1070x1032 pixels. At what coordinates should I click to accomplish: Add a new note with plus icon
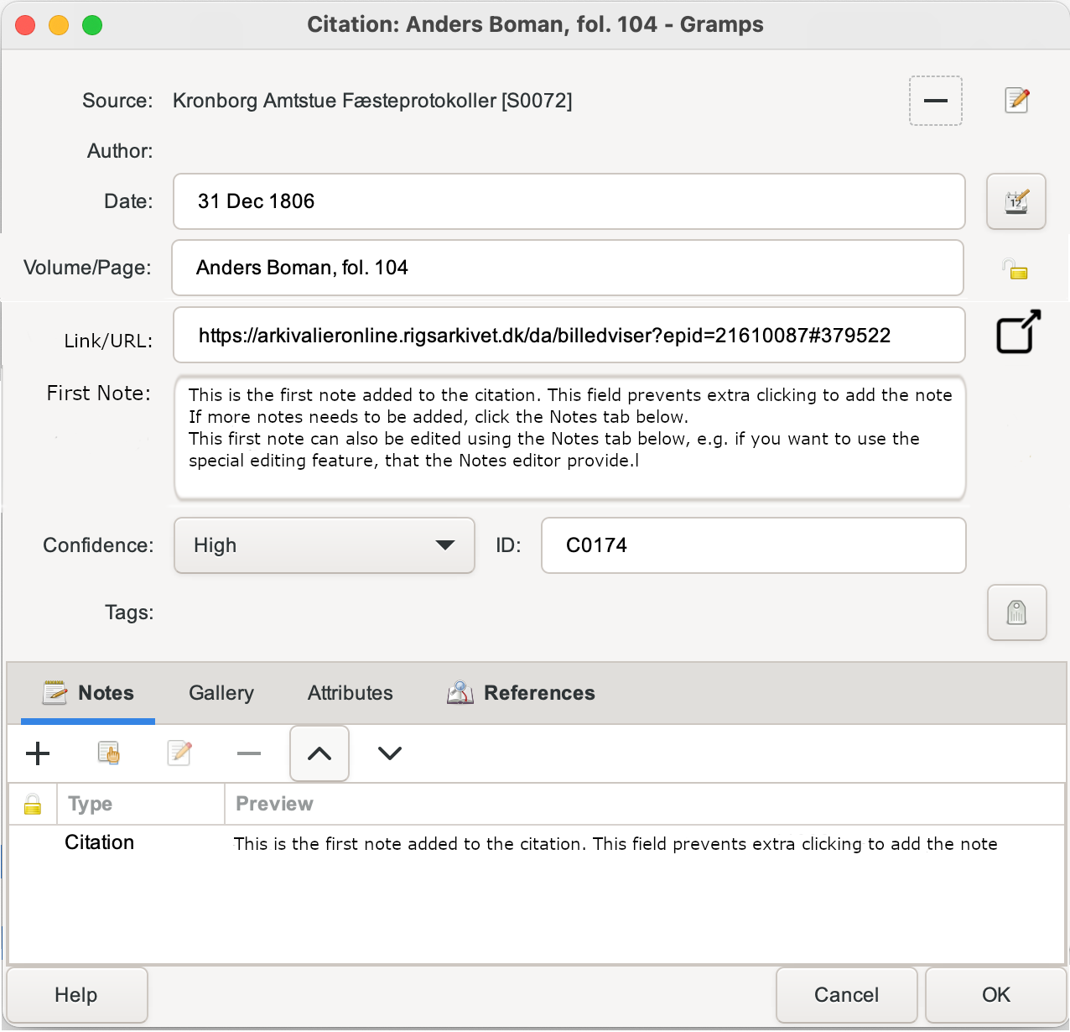38,753
